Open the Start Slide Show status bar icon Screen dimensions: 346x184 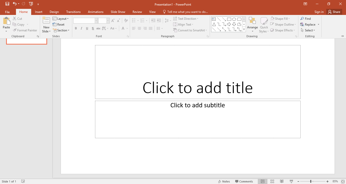click(x=291, y=181)
